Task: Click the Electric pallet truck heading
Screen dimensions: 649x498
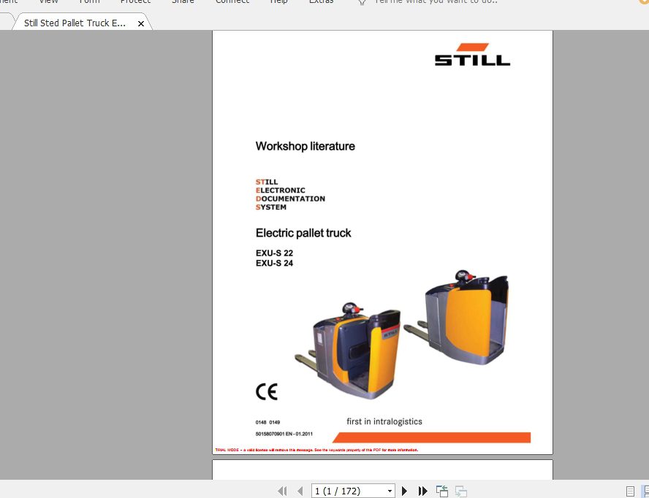Action: tap(303, 233)
